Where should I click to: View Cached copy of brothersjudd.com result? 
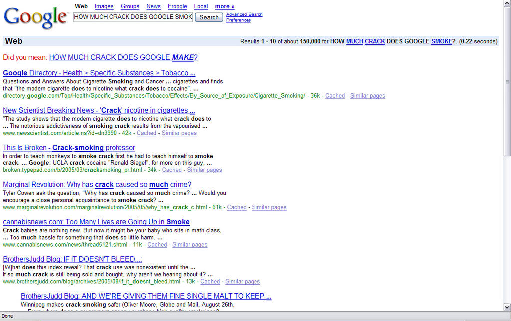point(210,281)
